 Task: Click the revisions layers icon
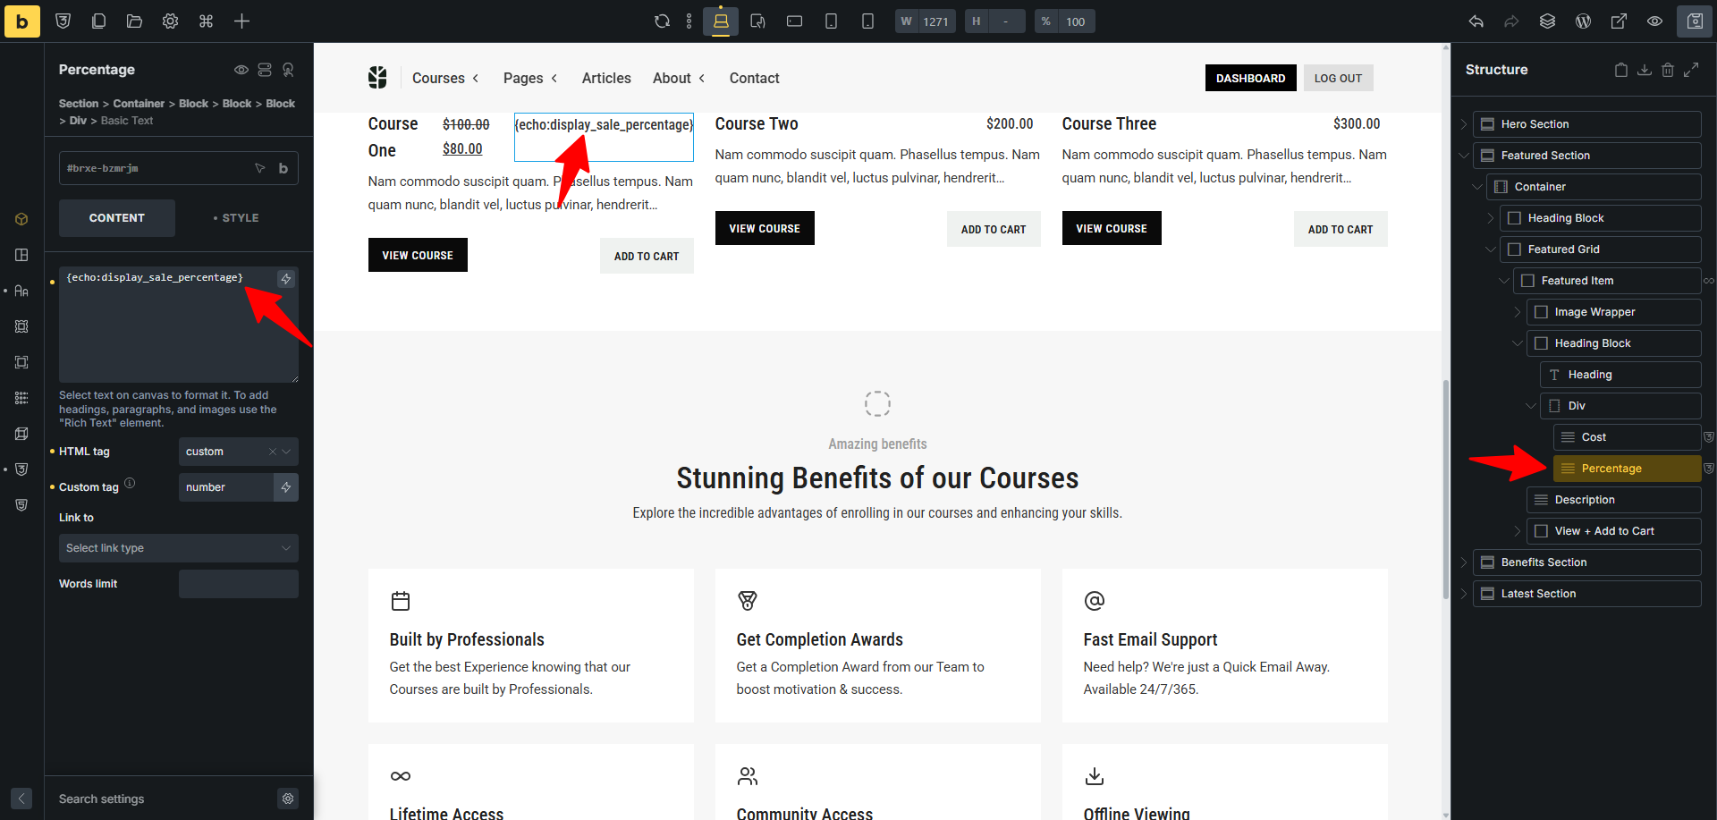(x=1547, y=21)
